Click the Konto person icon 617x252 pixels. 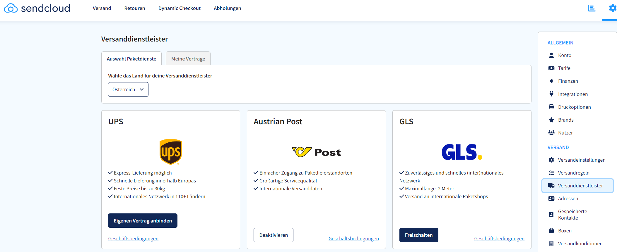pos(551,55)
